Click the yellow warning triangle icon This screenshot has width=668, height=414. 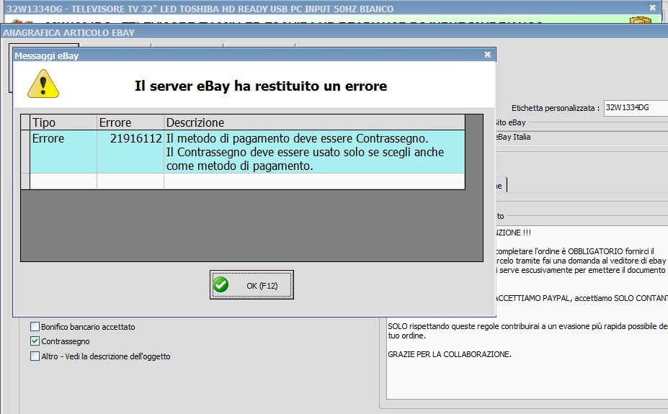(43, 84)
